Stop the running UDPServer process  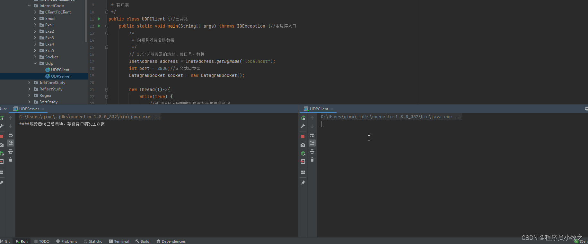2,137
